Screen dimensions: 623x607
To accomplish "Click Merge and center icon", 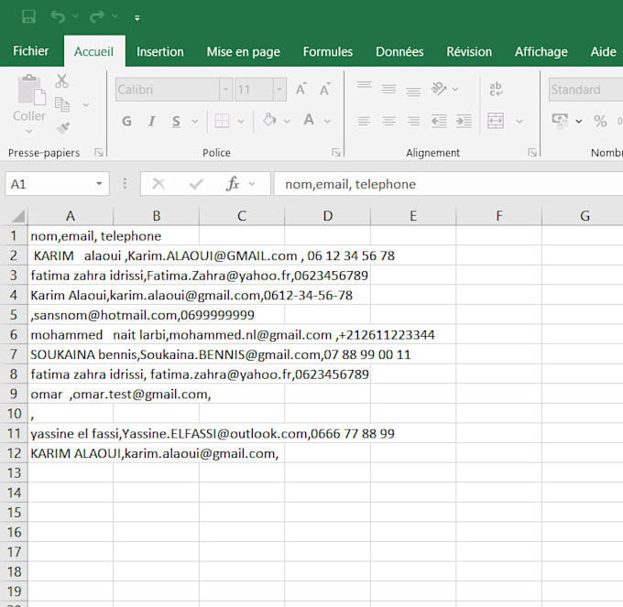I will (496, 121).
